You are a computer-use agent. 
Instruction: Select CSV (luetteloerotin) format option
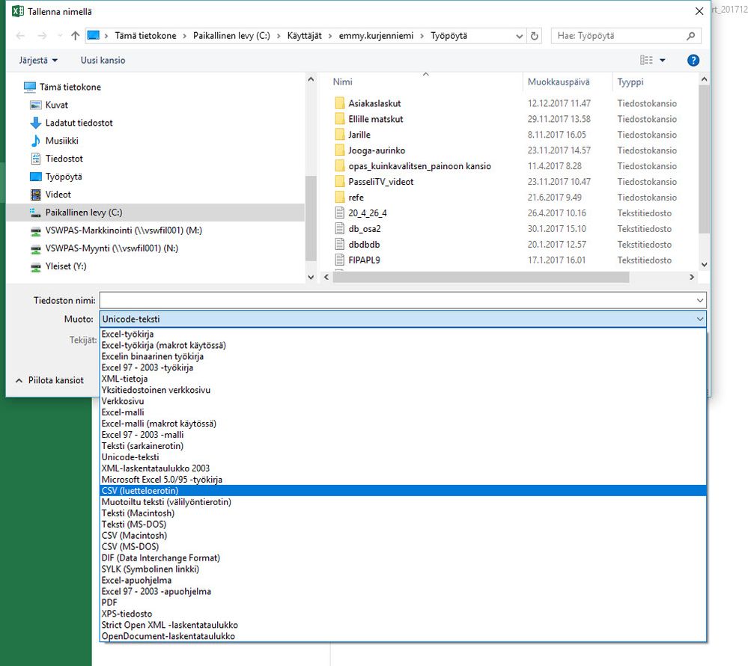(x=403, y=491)
